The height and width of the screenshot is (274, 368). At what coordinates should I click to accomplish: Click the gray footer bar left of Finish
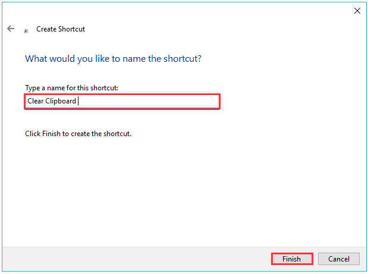point(136,259)
